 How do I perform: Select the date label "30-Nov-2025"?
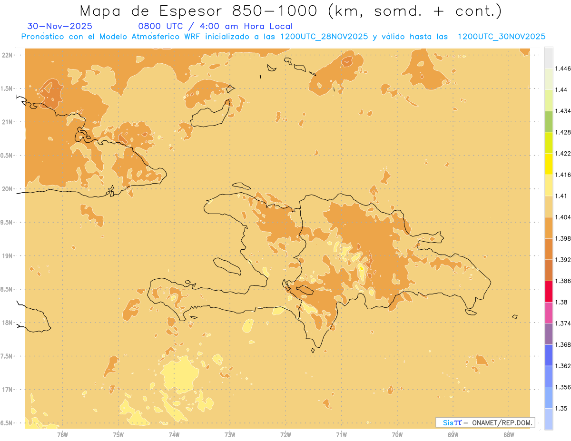(60, 26)
